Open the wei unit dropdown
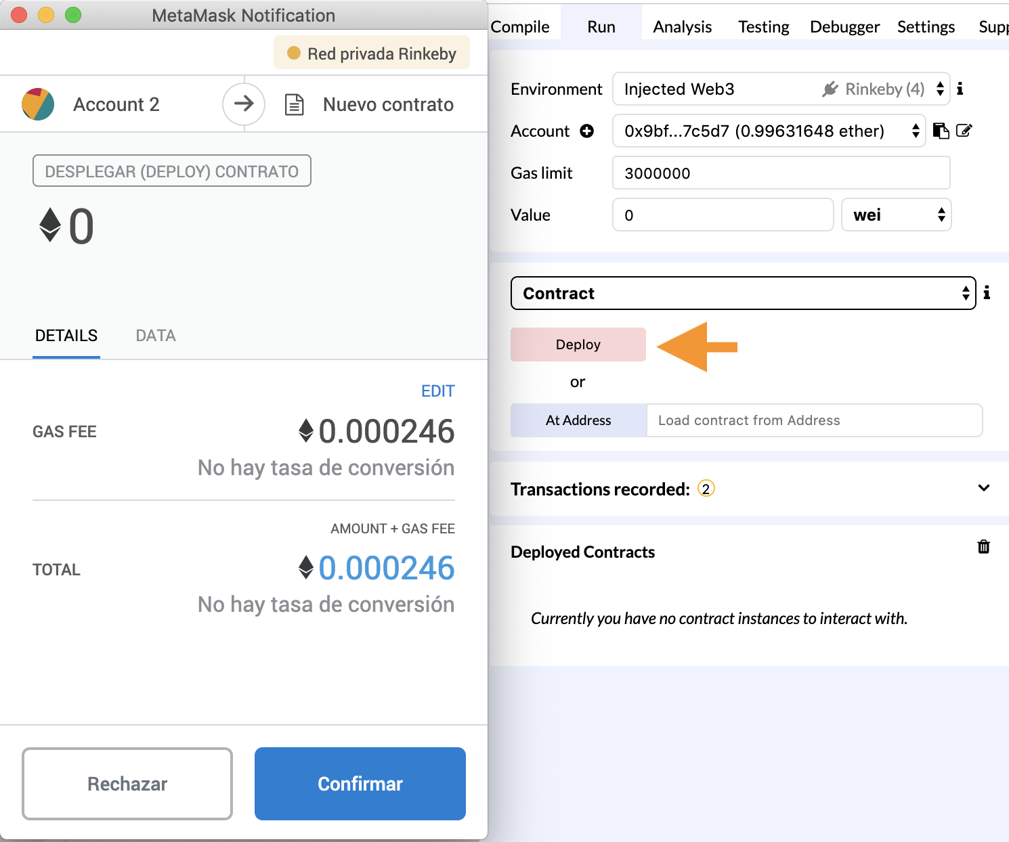1009x842 pixels. point(896,215)
